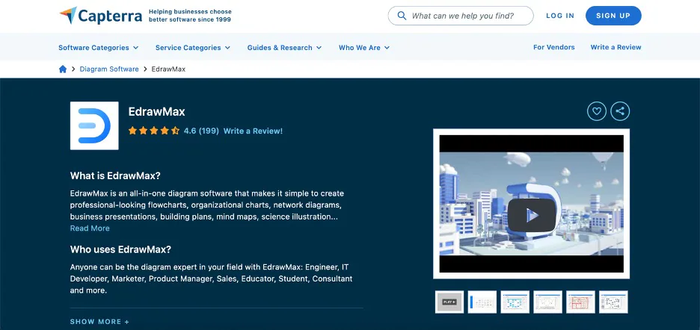The image size is (700, 330).
Task: Click For Vendors link
Action: click(554, 47)
